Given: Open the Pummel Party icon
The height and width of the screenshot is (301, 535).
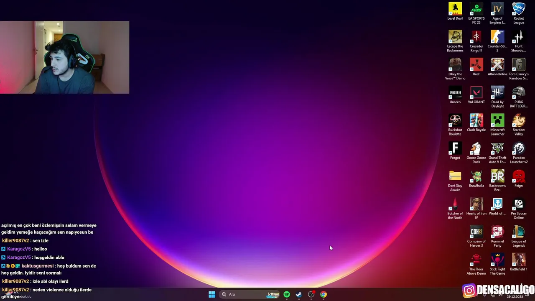Looking at the screenshot, I should [x=497, y=237].
